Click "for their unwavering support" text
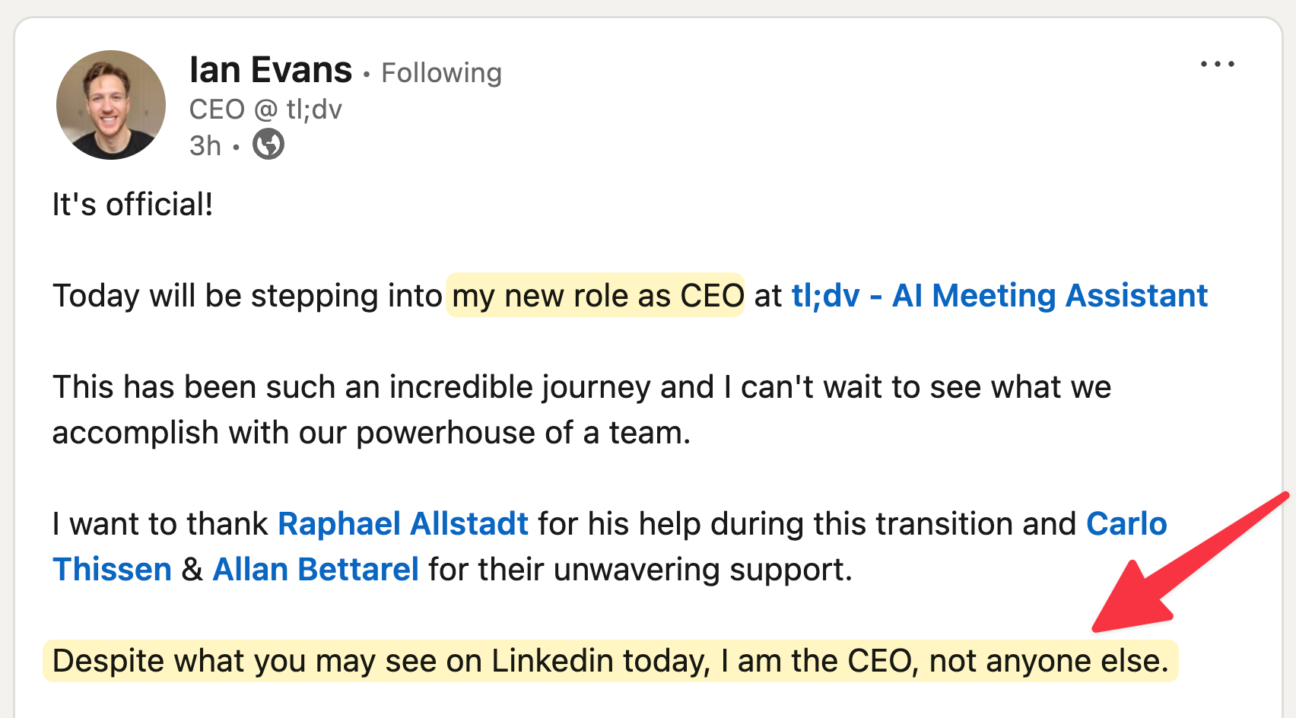 click(639, 570)
